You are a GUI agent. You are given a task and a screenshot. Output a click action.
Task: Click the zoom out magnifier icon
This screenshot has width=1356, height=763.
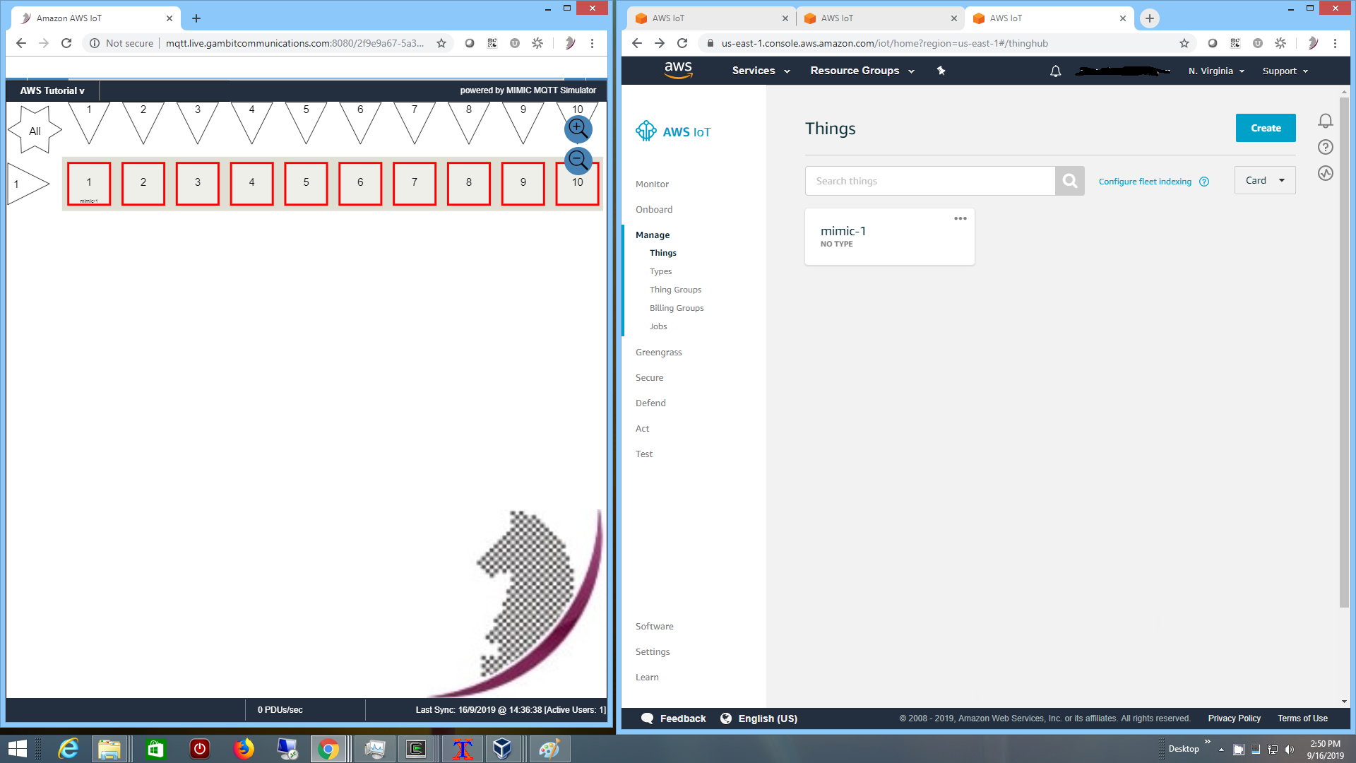578,160
